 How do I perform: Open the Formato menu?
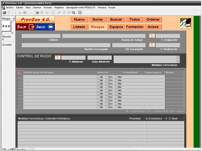(48, 7)
